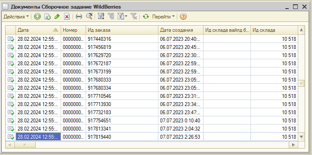Click document icon in row 917819440
312x155 pixels.
[11, 137]
